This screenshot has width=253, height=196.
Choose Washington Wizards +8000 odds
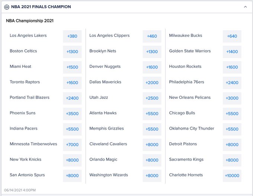(x=152, y=176)
